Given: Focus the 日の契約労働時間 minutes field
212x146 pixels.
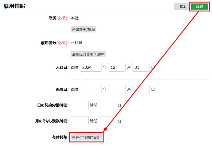Looking at the screenshot, I should pos(108,105).
